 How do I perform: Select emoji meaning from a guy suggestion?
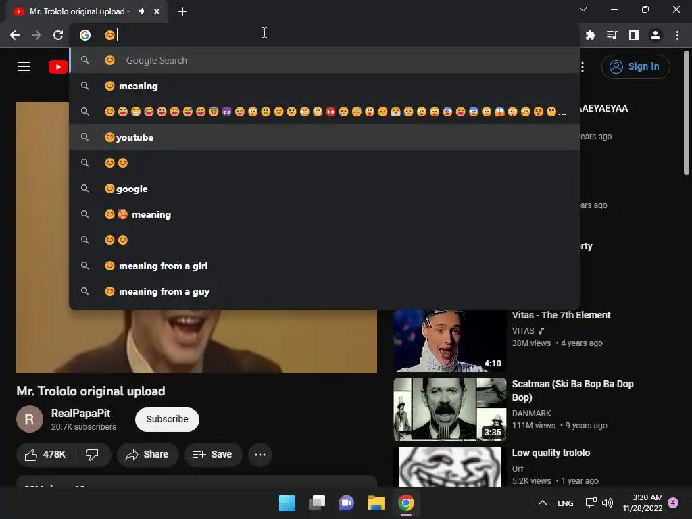point(324,291)
